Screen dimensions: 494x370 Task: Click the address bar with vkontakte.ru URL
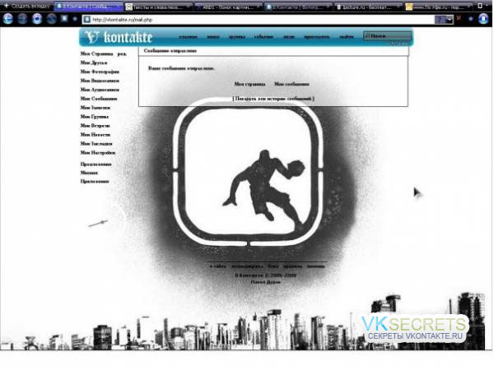coord(259,20)
